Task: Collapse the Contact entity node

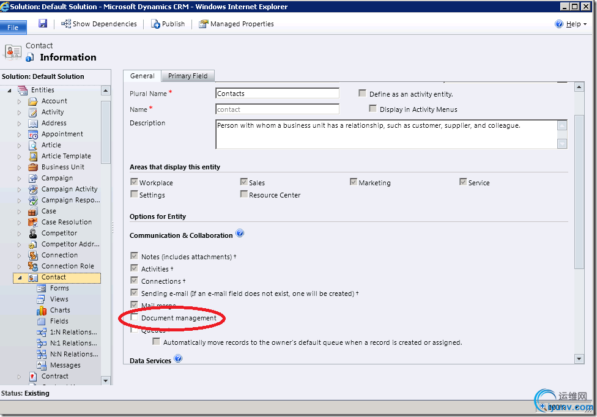Action: click(20, 278)
